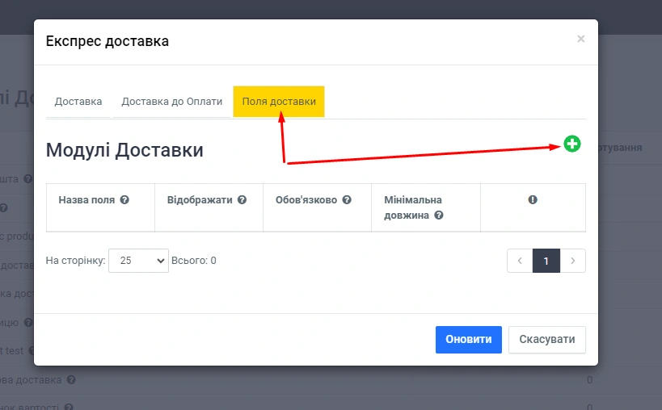Click help icon beside 'нок вартості' row

[x=69, y=408]
